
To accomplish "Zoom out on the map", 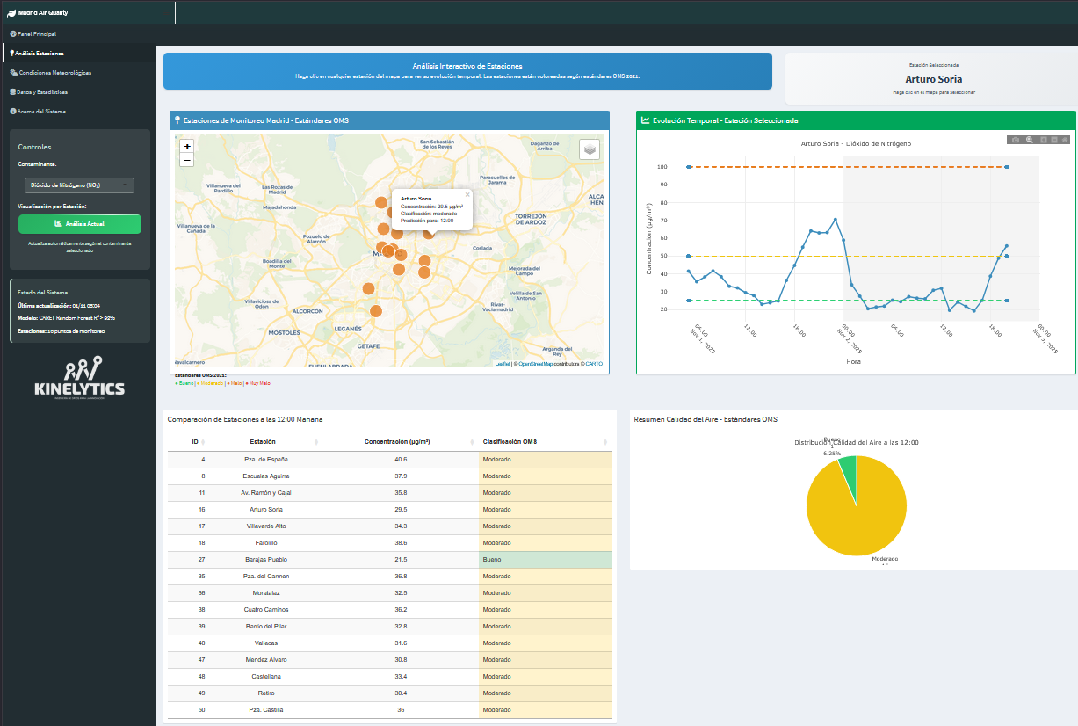I will coord(186,160).
